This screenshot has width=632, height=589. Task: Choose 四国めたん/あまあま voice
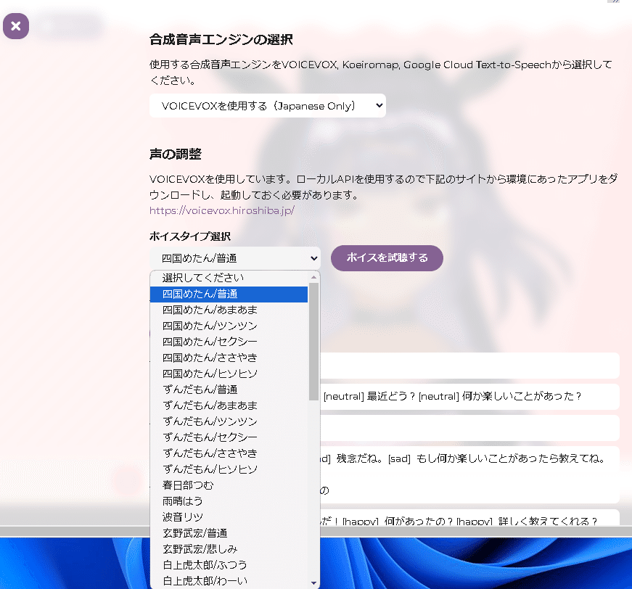229,310
